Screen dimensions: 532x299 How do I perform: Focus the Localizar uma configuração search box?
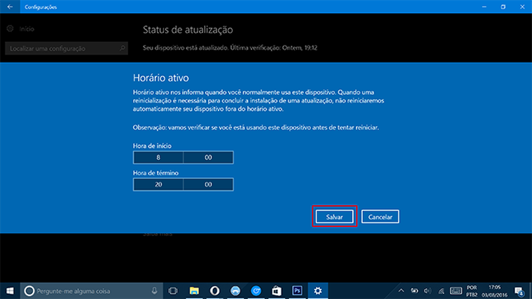[66, 49]
